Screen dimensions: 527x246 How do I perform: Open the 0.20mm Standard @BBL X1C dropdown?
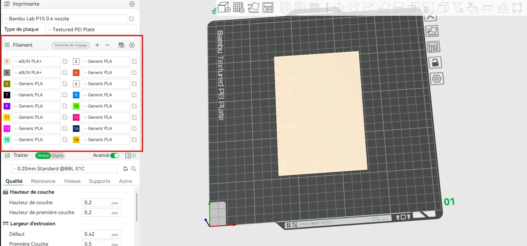(x=64, y=169)
